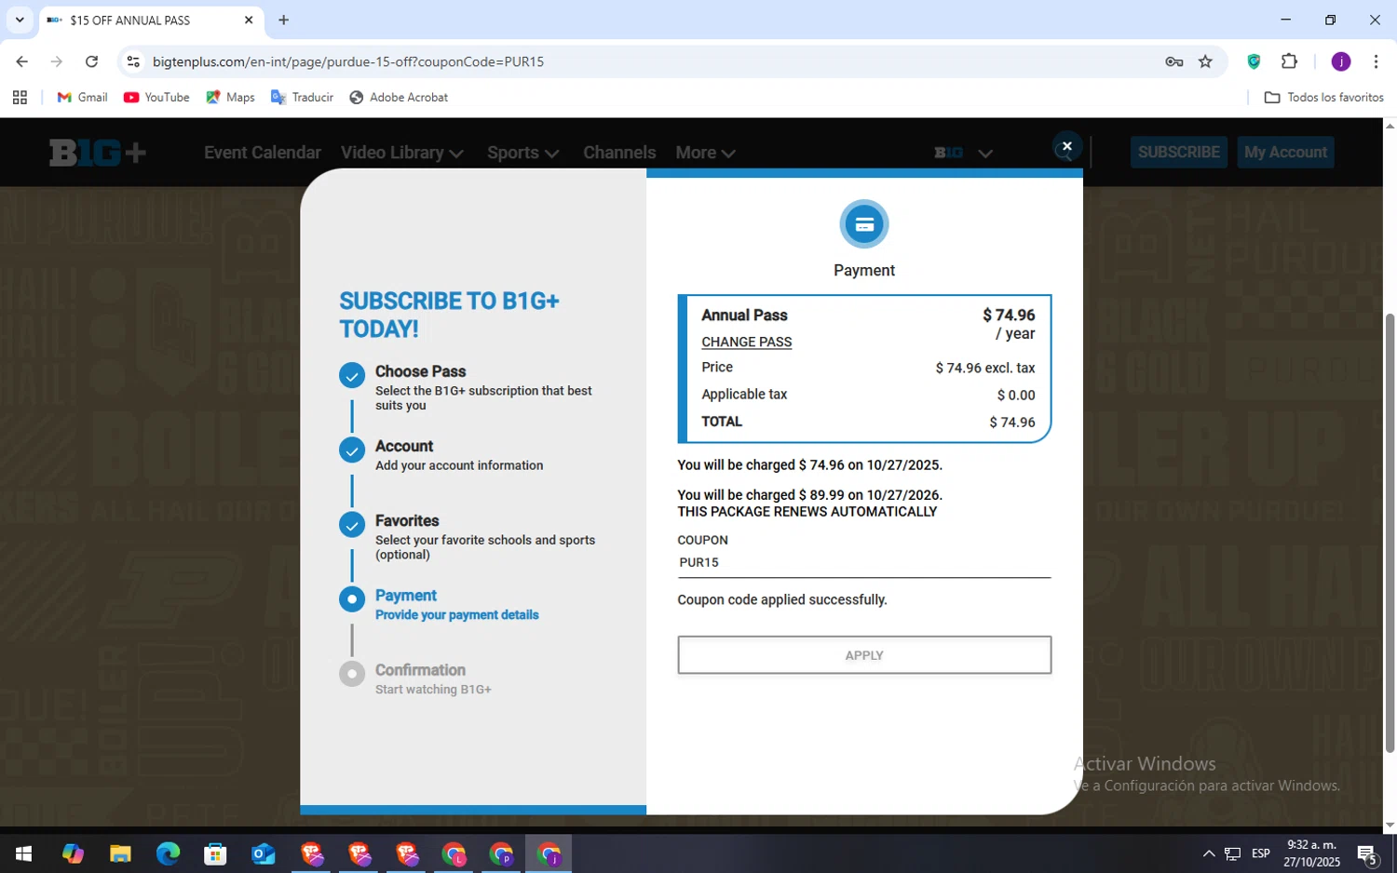
Task: Open the B1G+ logo home link
Action: coord(98,153)
